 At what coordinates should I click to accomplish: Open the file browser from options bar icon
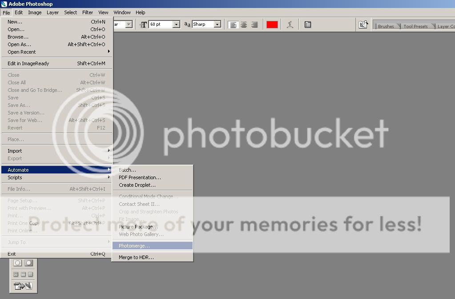(363, 24)
